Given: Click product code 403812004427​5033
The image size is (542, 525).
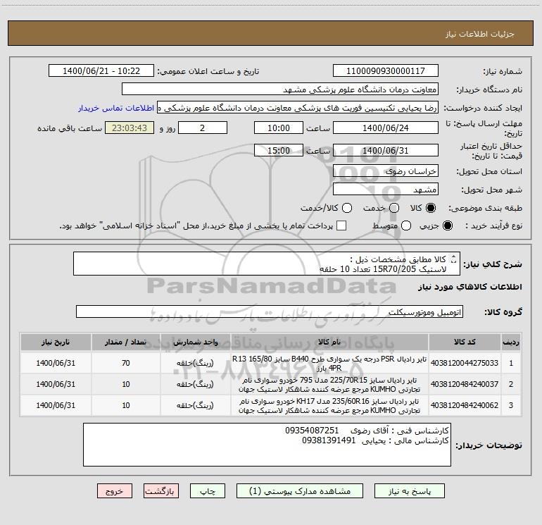Looking at the screenshot, I should click(x=465, y=363).
